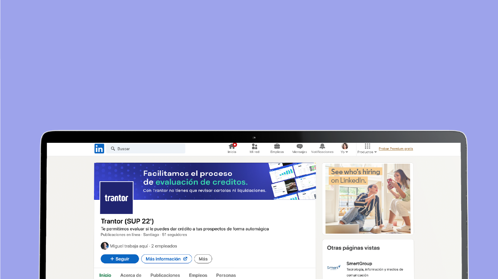Open the SmertGroup page link
Viewport: 498px width, 279px height.
pos(359,264)
